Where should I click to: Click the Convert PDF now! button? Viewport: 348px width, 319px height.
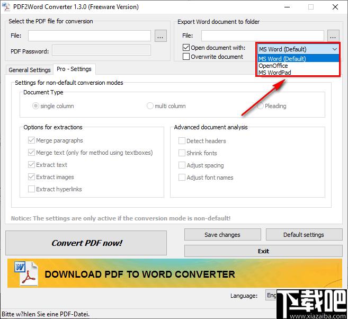86,243
